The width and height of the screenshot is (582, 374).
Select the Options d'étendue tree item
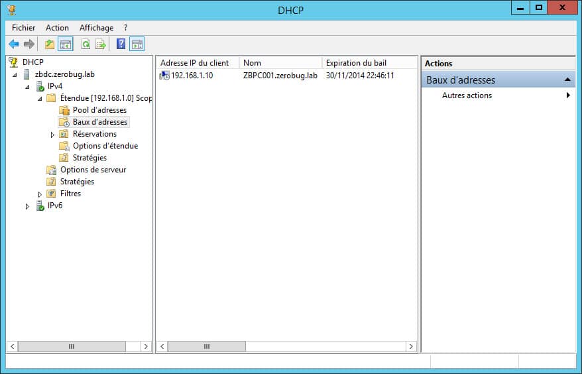coord(105,146)
